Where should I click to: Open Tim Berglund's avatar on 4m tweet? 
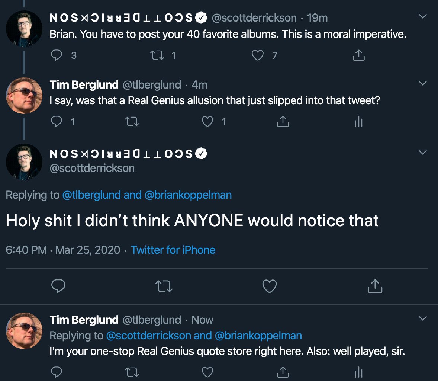coord(24,96)
